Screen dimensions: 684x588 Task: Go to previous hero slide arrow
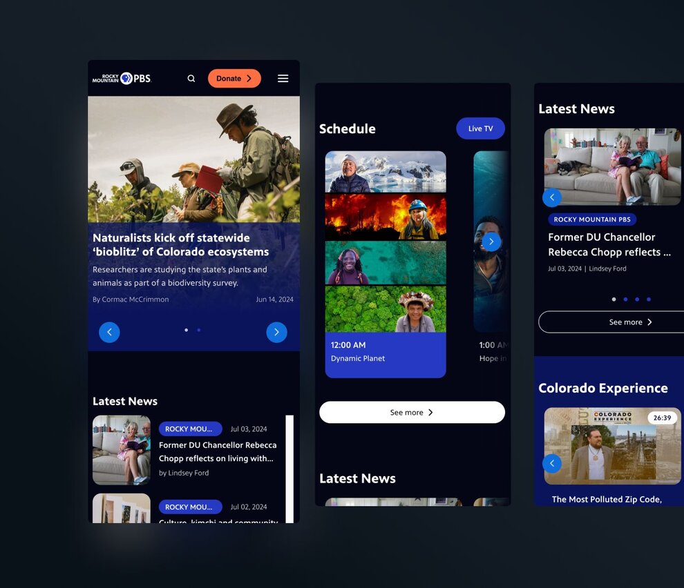109,332
